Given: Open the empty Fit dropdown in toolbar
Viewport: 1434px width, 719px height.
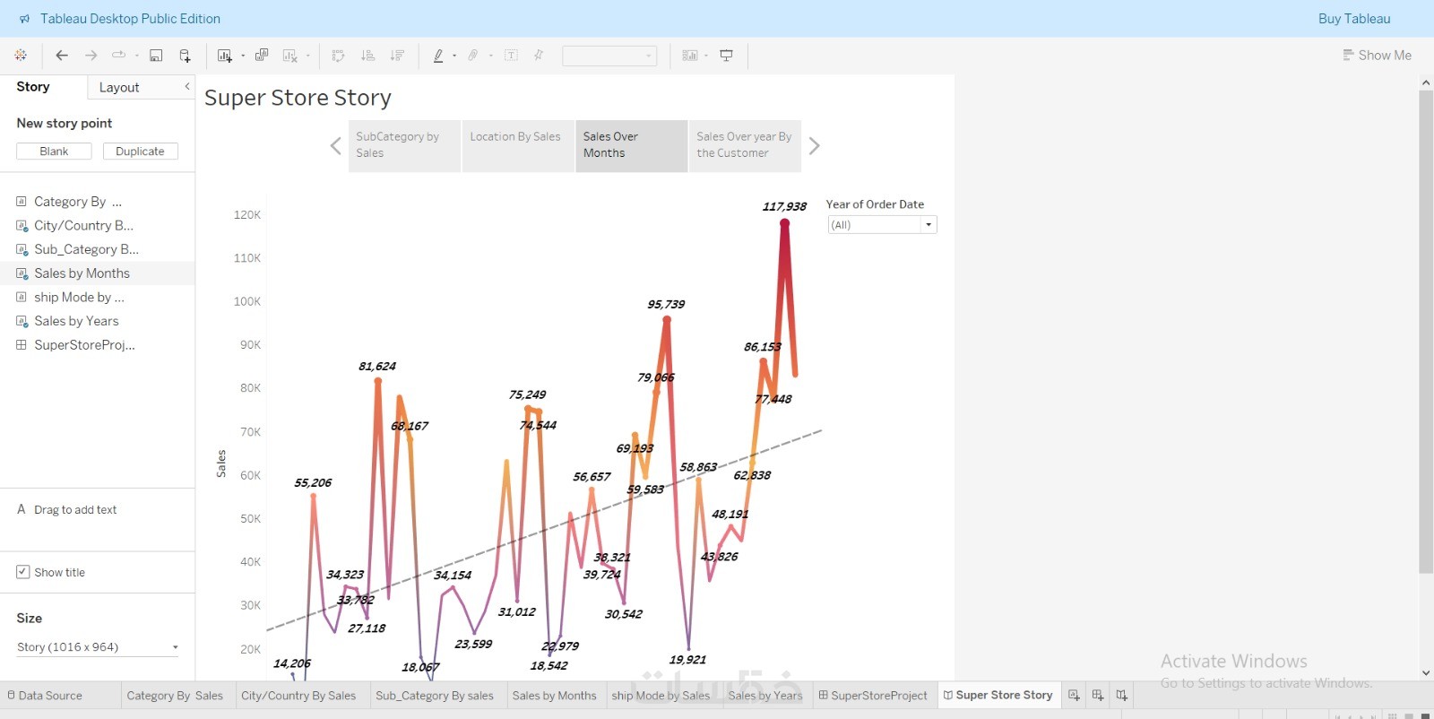Looking at the screenshot, I should 609,56.
